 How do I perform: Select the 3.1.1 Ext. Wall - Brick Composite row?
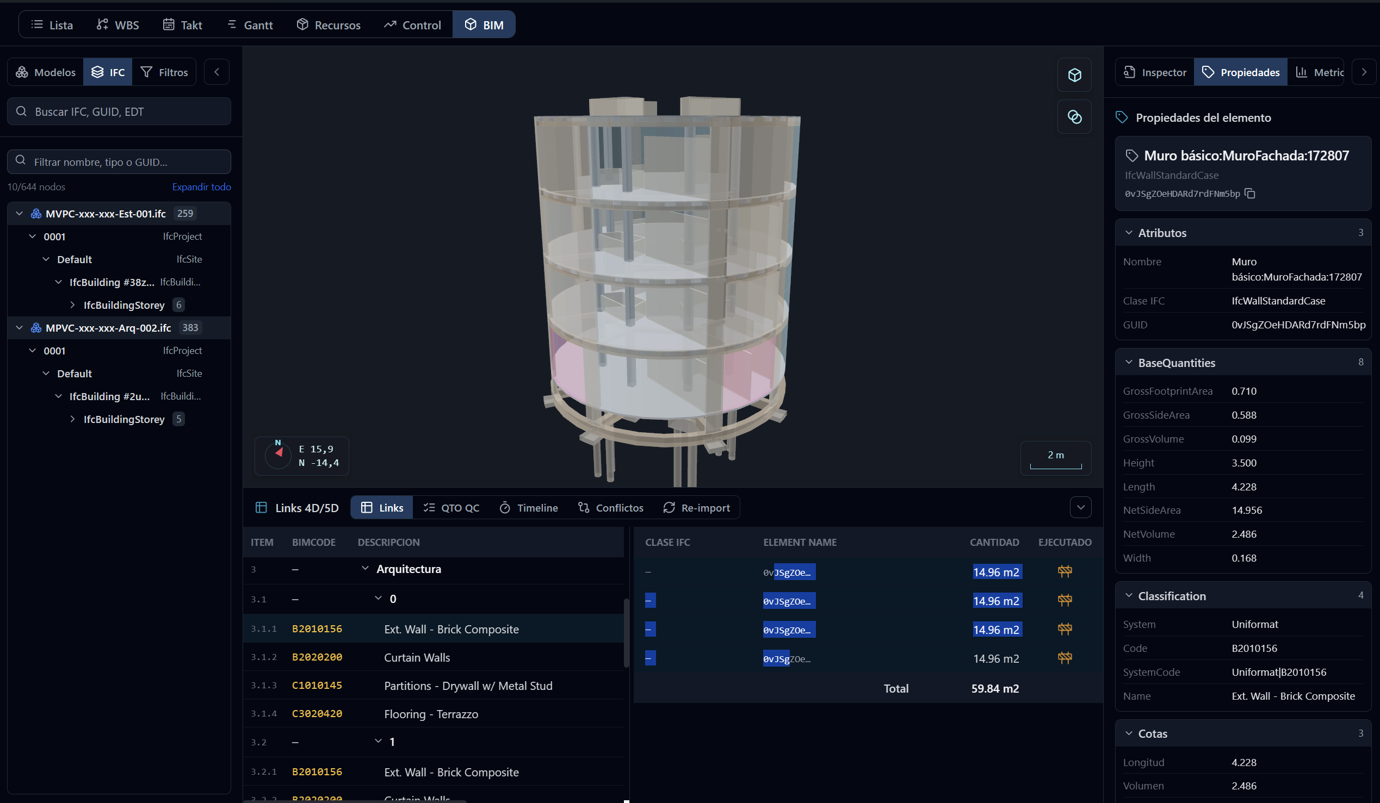click(x=434, y=629)
